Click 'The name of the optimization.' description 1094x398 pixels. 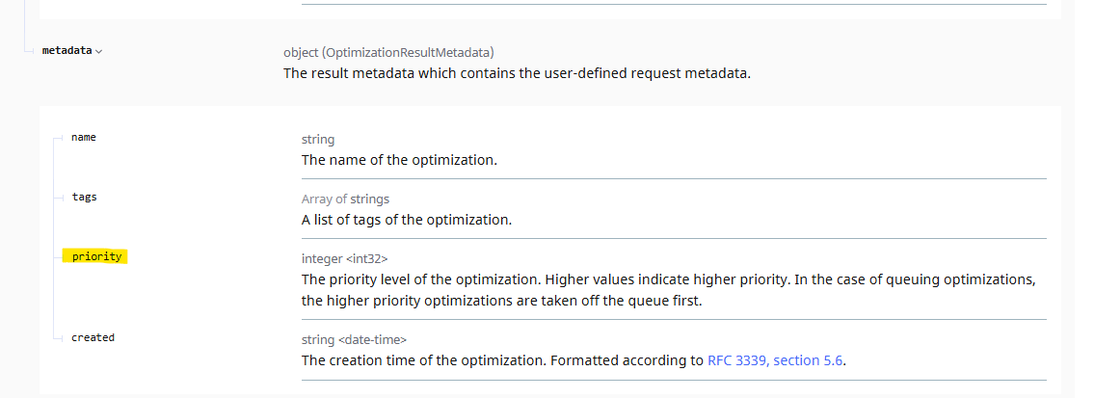click(x=399, y=159)
